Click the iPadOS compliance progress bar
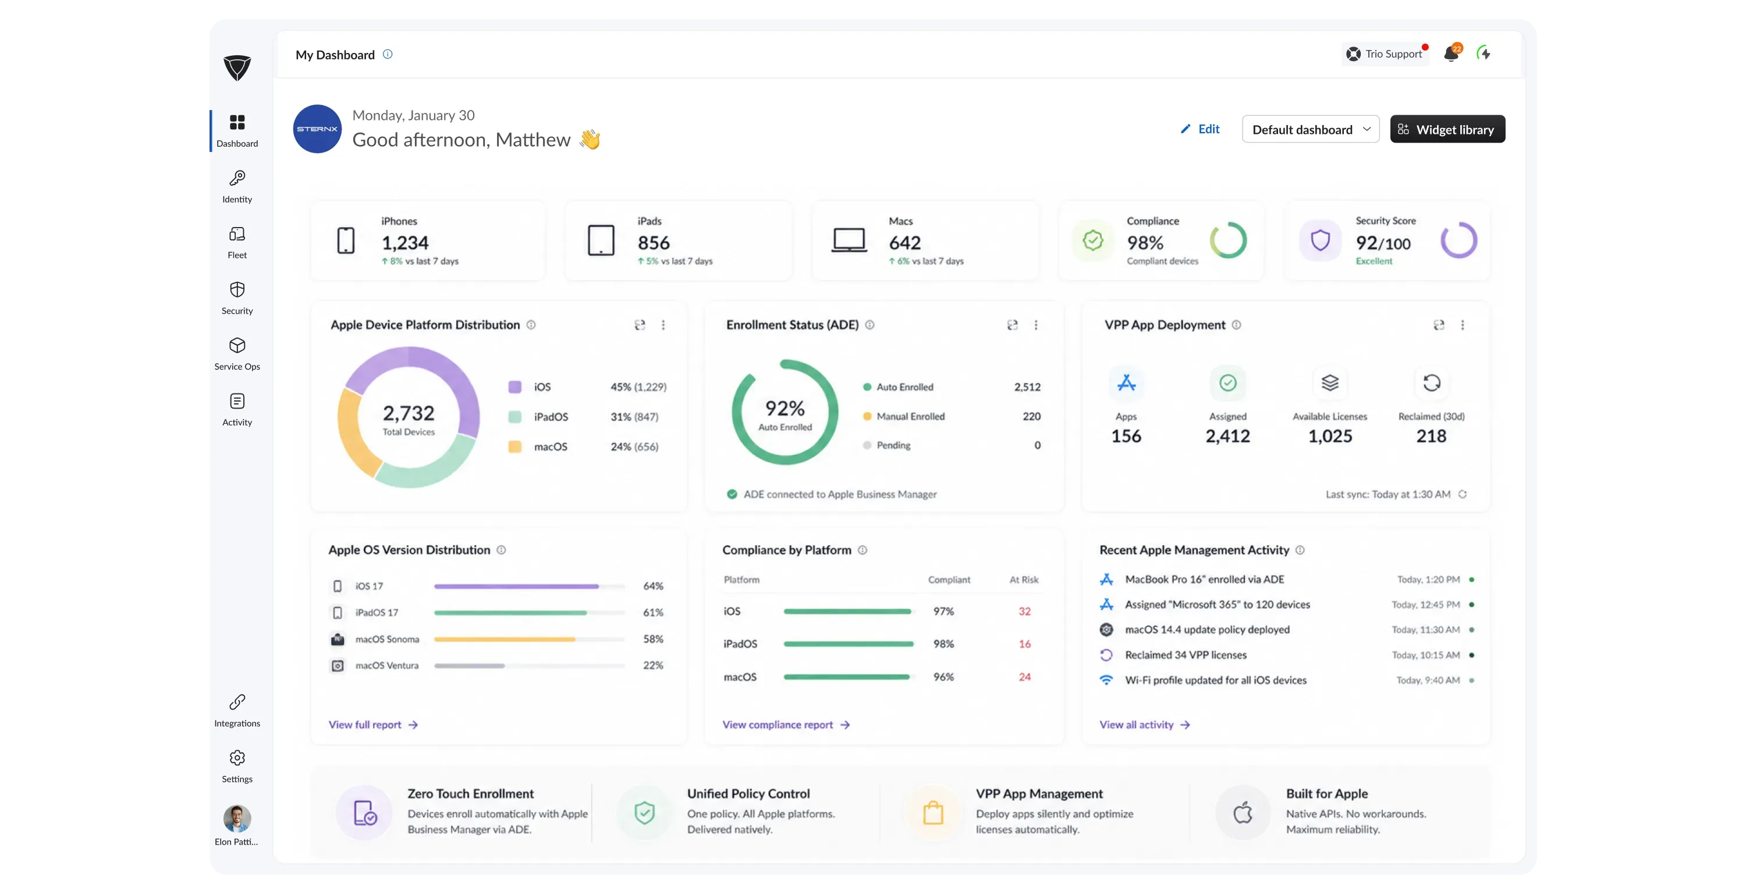 pyautogui.click(x=849, y=643)
